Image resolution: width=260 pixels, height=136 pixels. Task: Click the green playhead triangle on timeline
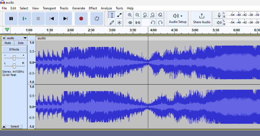(7, 30)
